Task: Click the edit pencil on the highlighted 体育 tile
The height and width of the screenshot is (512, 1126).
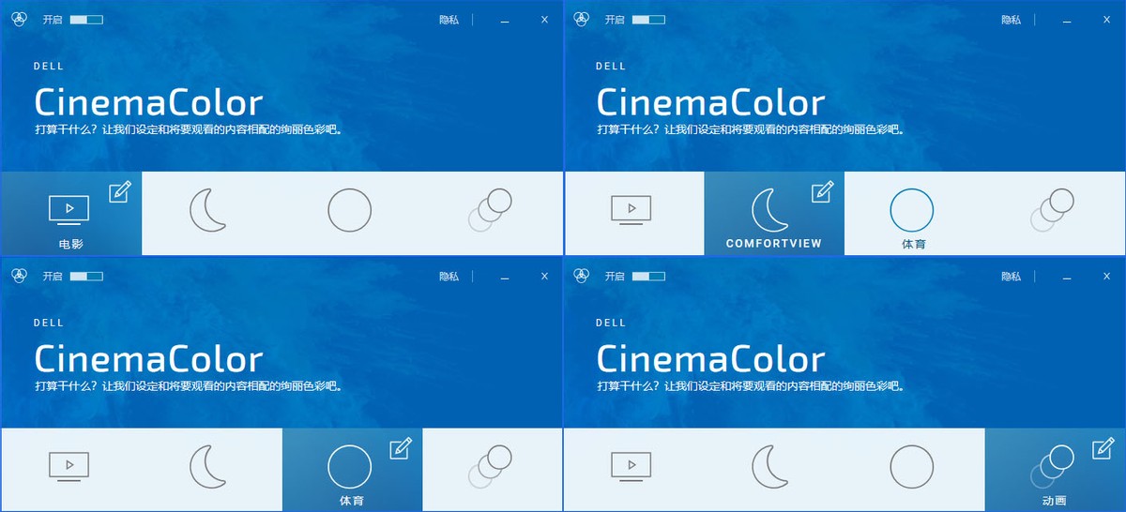Action: pos(401,448)
